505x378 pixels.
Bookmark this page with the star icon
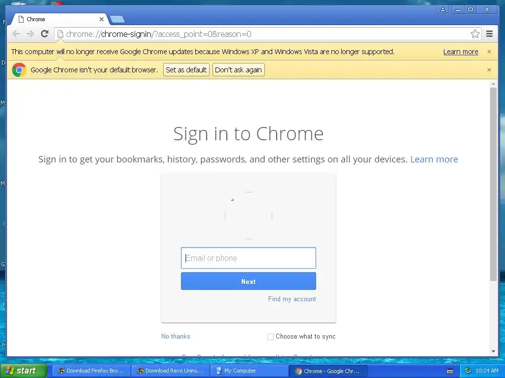click(x=475, y=34)
